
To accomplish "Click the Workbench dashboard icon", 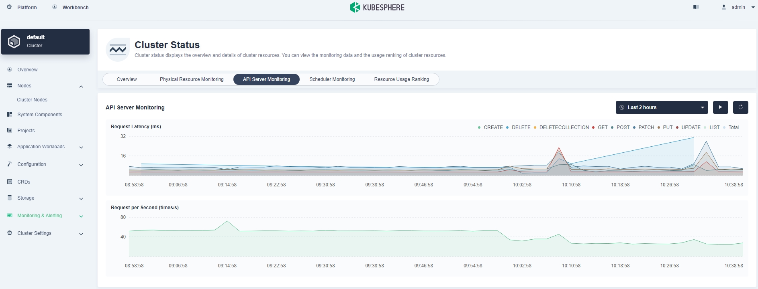I will [55, 7].
